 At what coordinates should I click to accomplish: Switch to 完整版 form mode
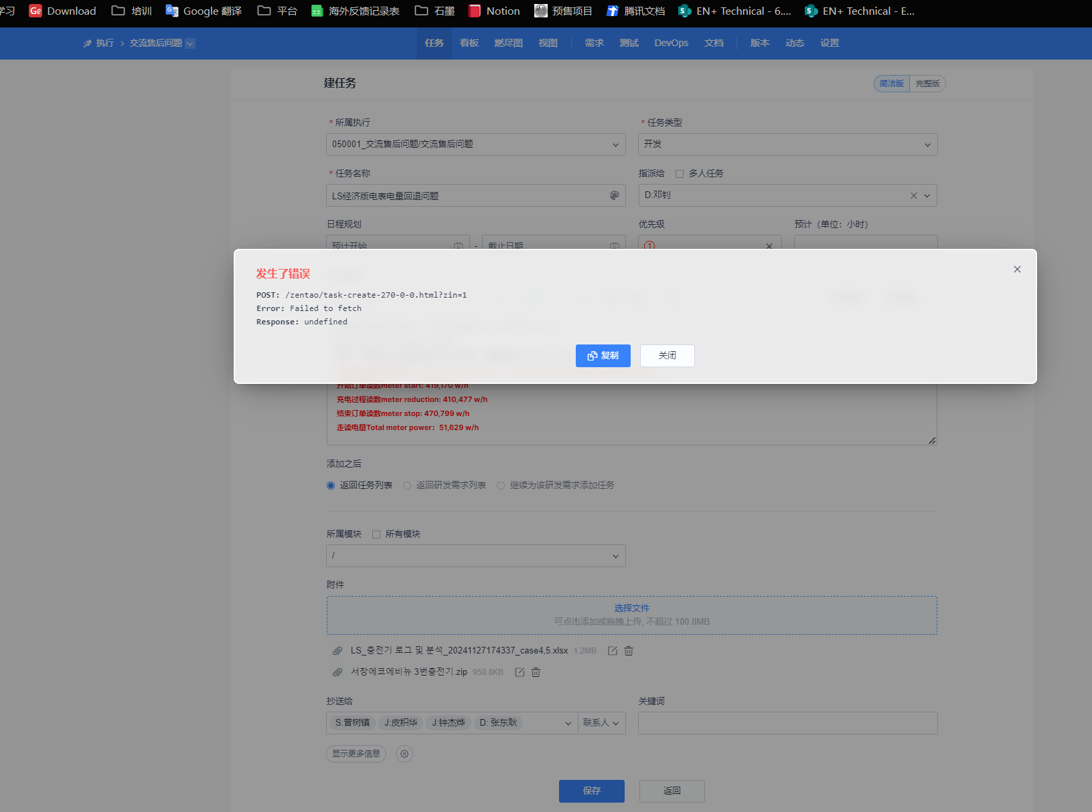coord(927,84)
